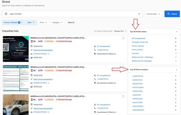
Task: Open the second ad's autowereld URL link
Action: (x=44, y=79)
